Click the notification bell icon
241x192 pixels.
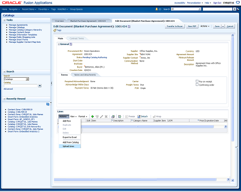[x=157, y=9]
